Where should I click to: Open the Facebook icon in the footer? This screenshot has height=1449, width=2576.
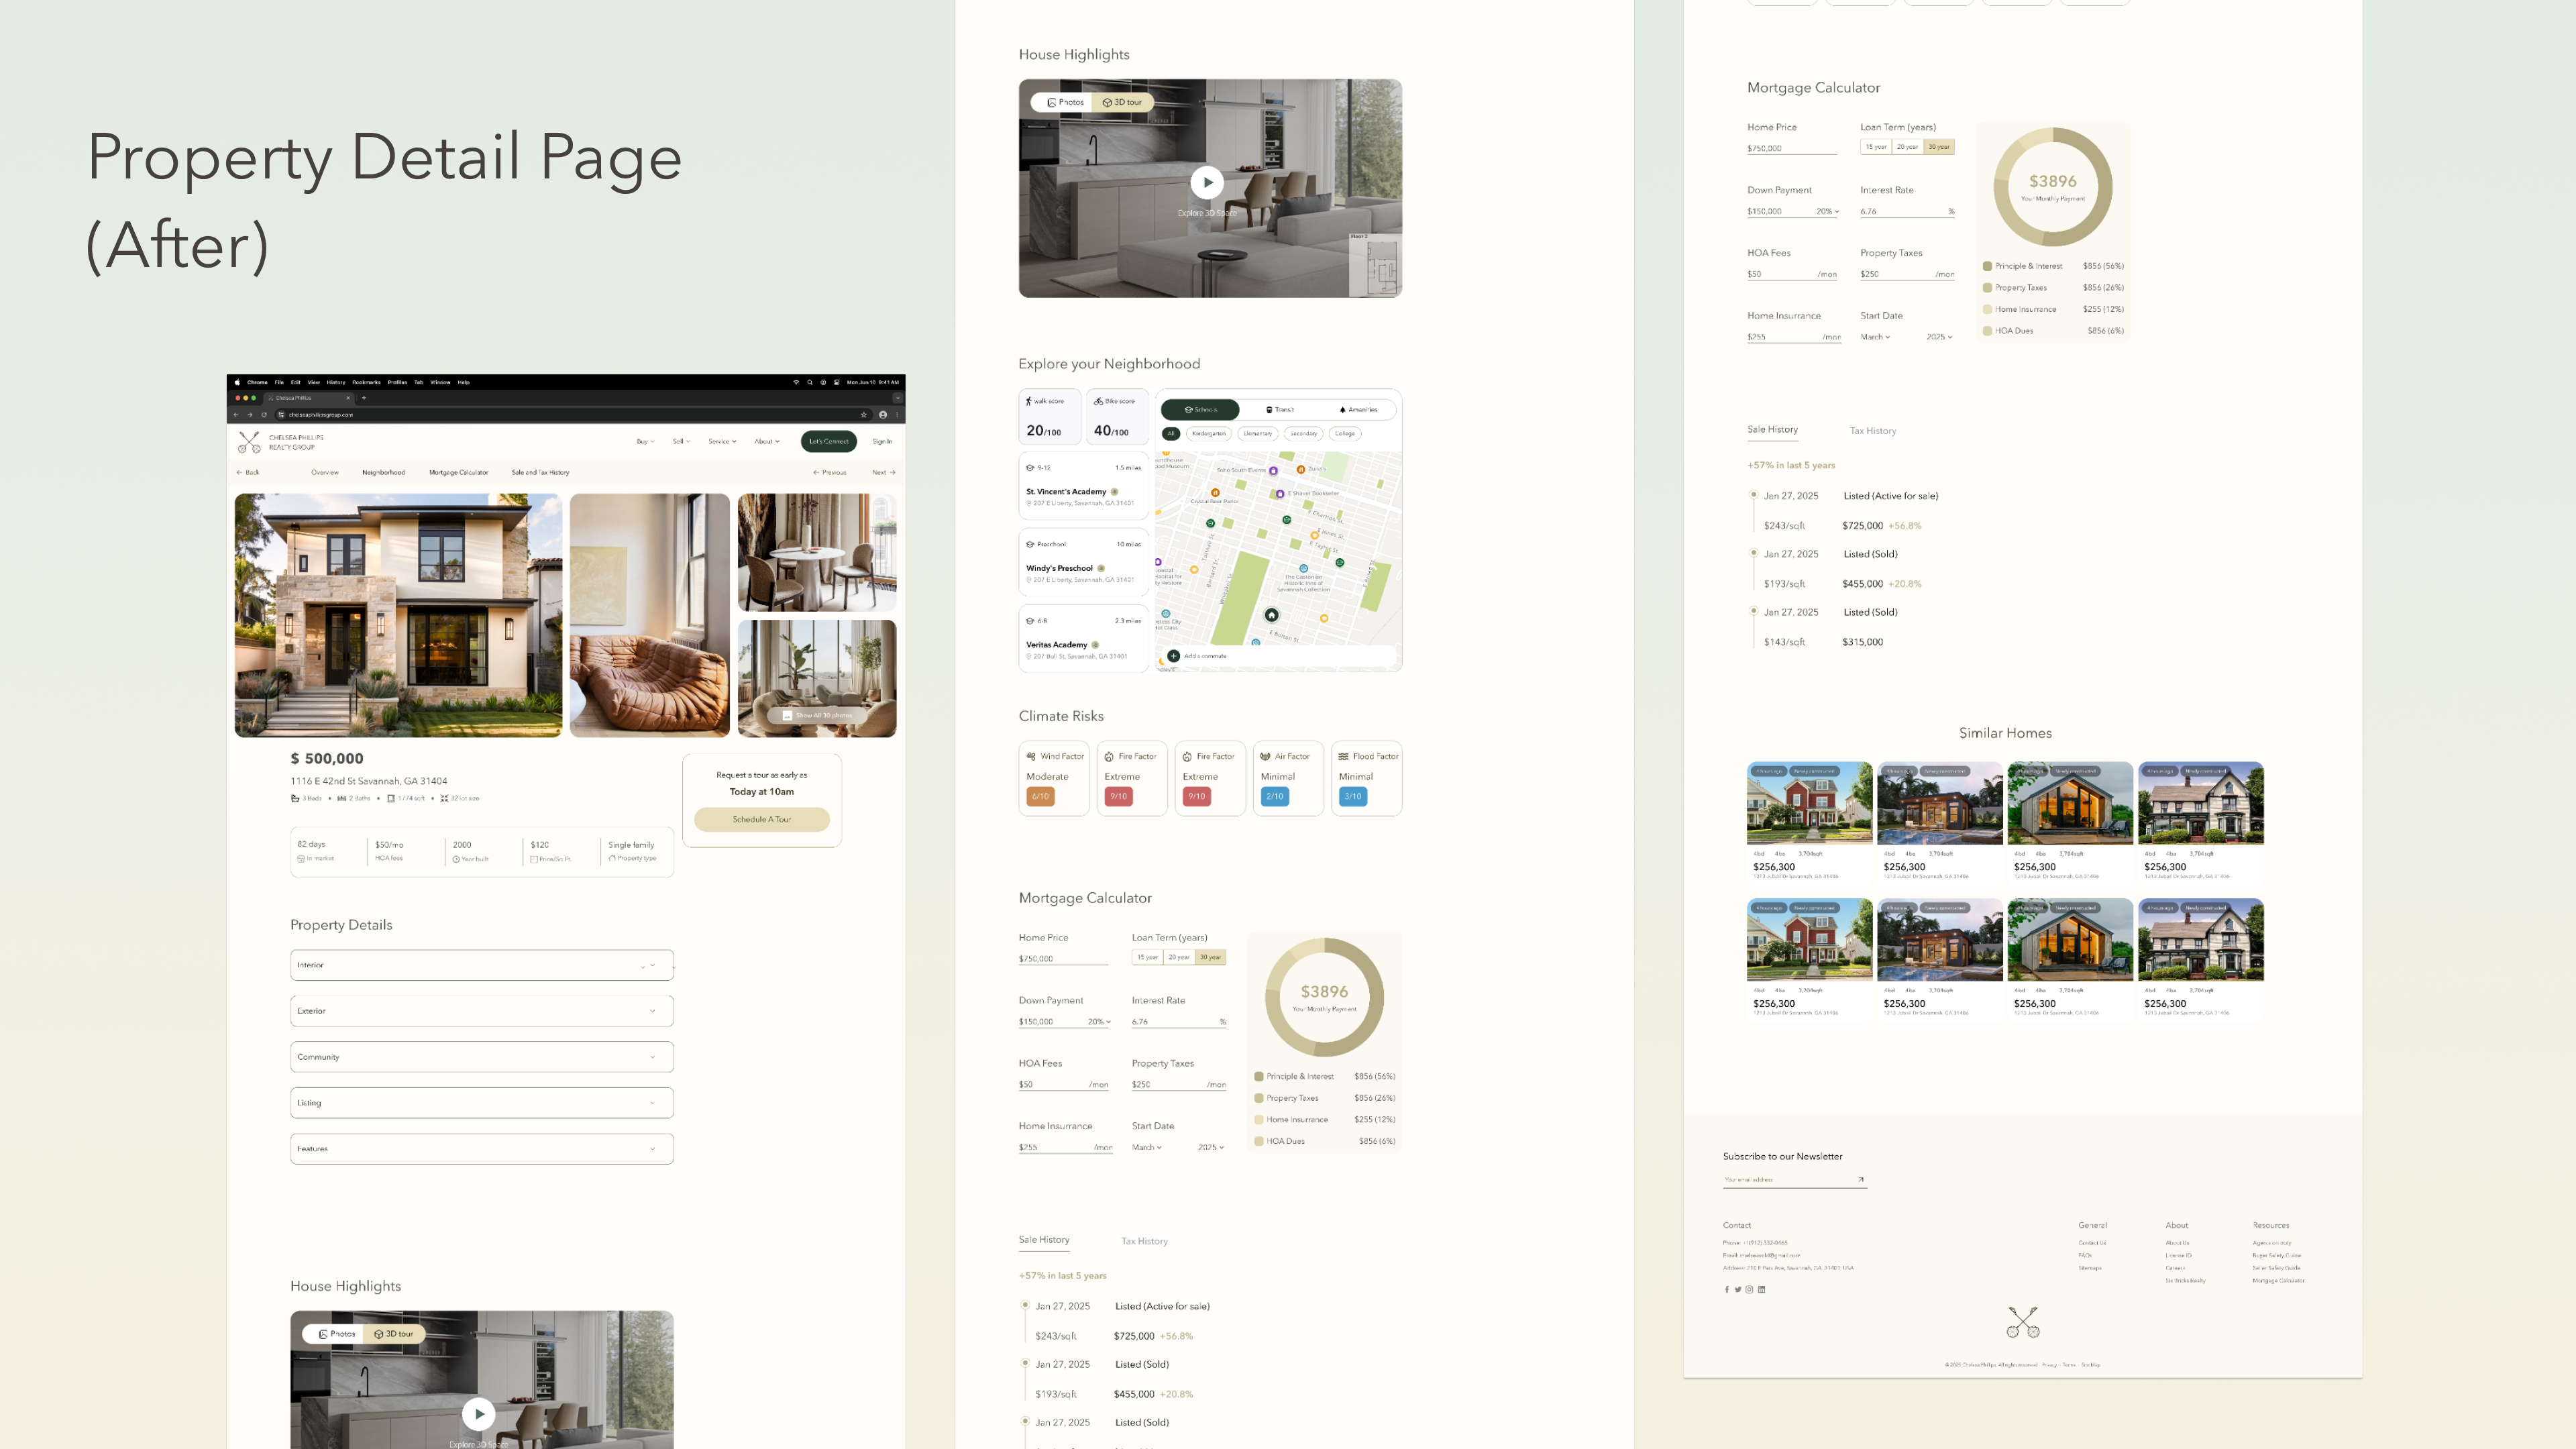pos(1726,1289)
